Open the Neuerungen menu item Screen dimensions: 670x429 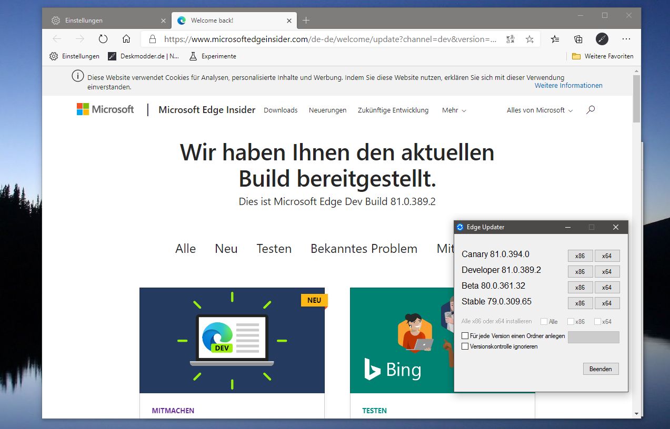point(328,110)
